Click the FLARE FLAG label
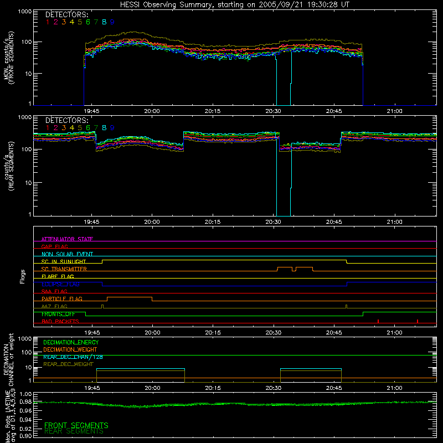 point(58,276)
